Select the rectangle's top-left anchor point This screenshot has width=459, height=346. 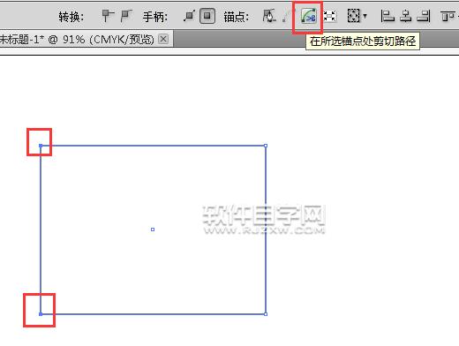tap(41, 146)
